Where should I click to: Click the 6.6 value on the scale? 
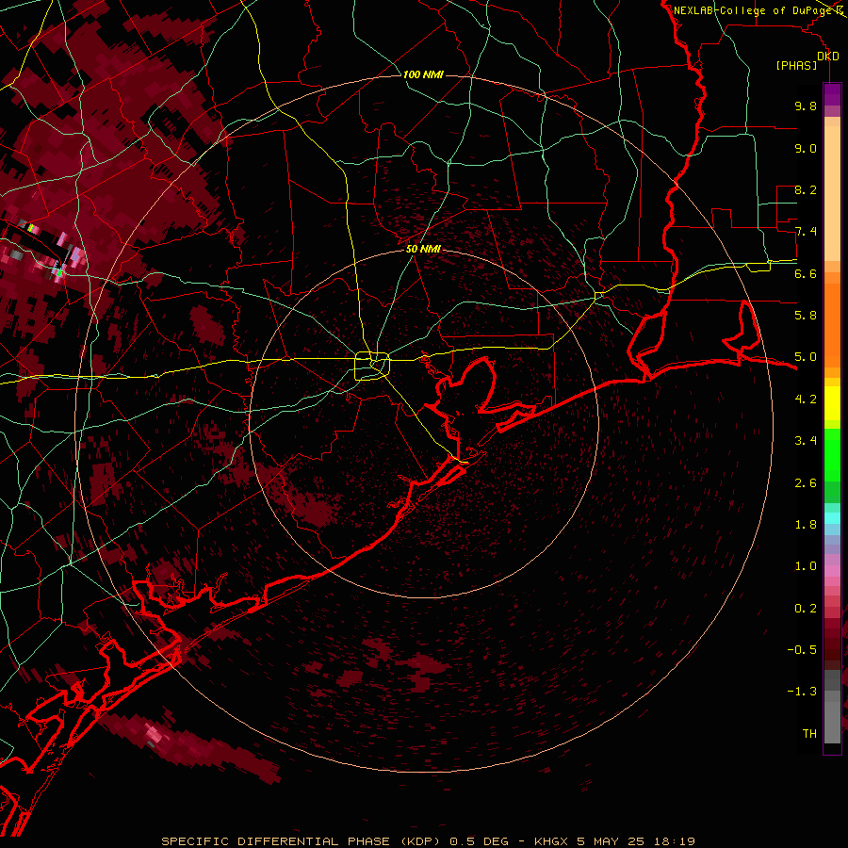pos(806,273)
